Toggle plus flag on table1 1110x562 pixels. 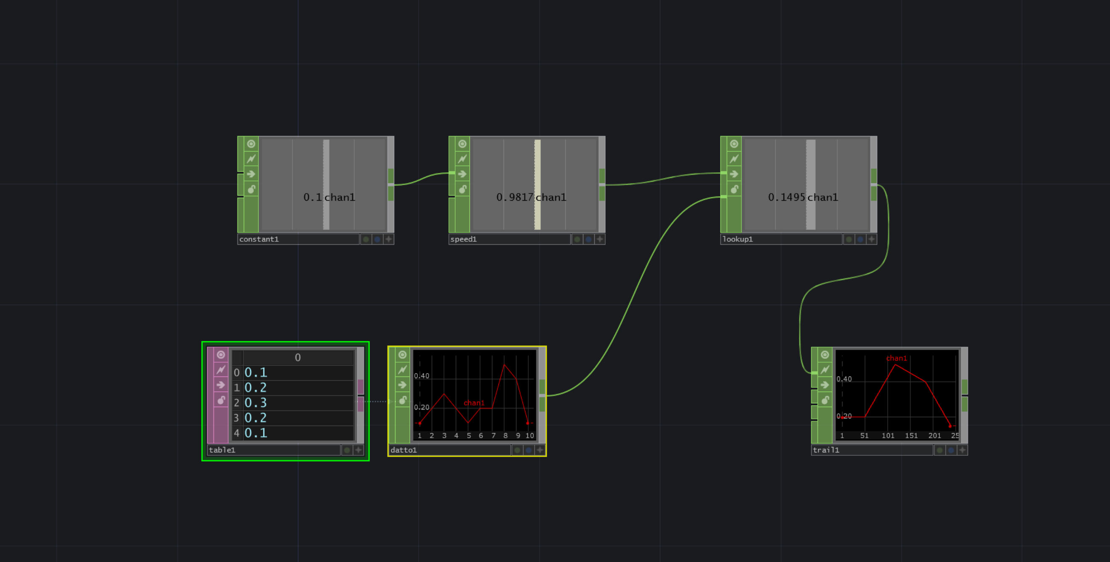pyautogui.click(x=358, y=450)
